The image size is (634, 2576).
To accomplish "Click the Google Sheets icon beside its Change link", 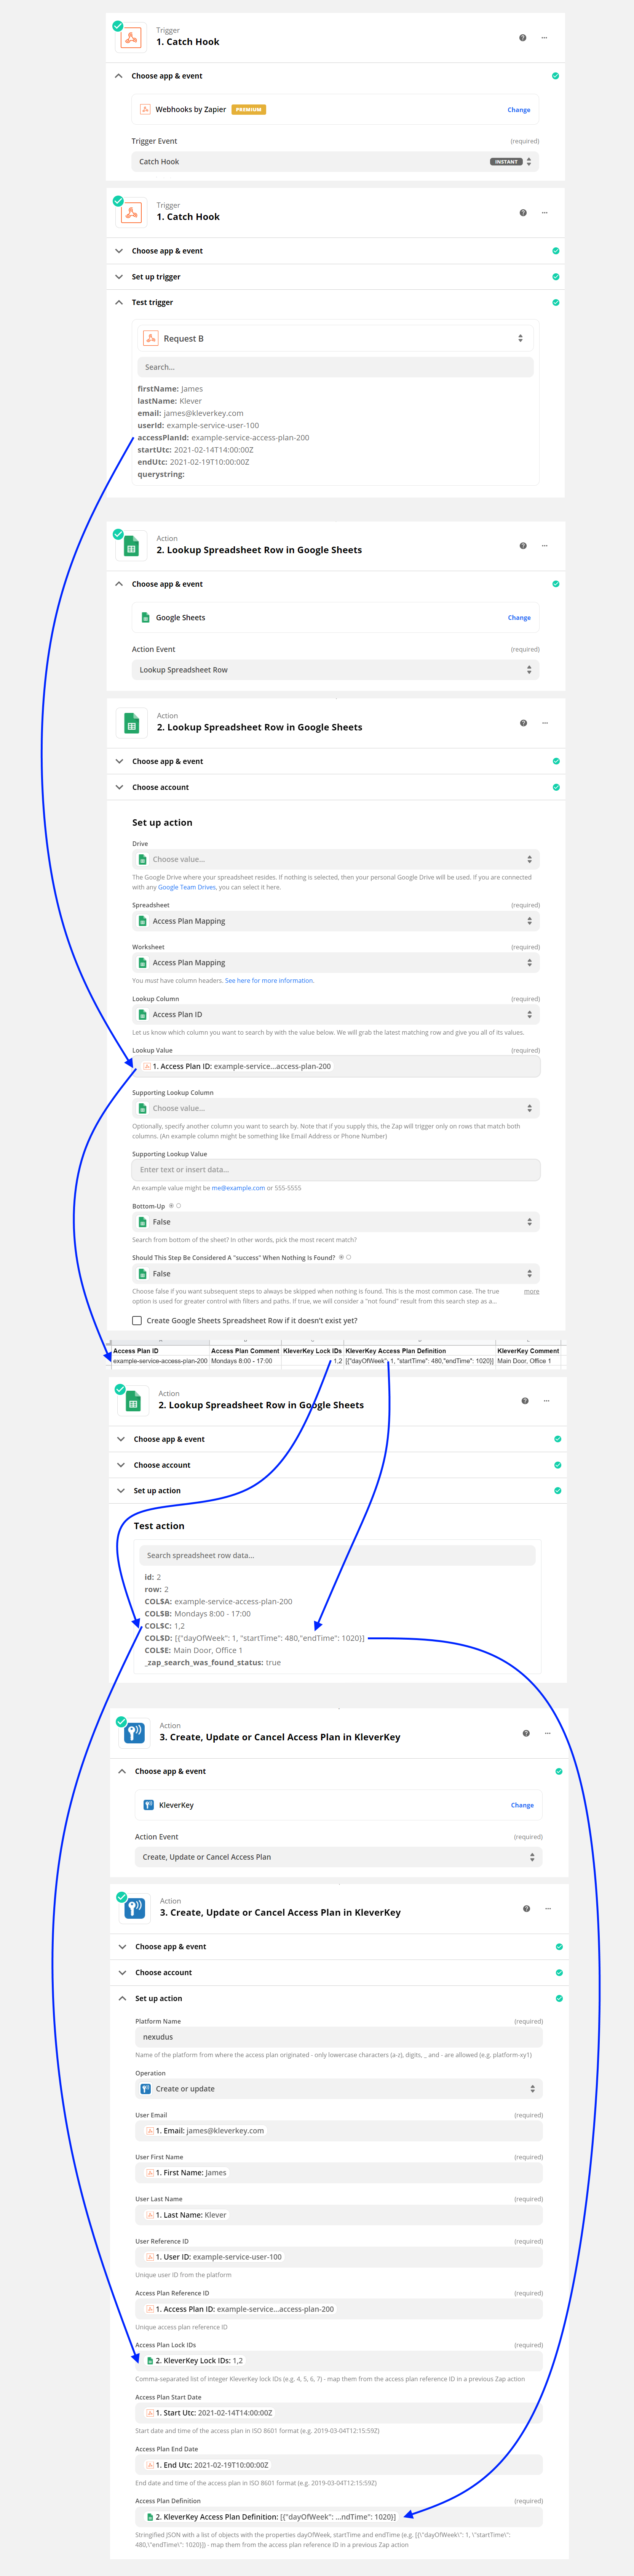I will (x=146, y=617).
